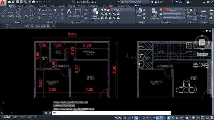Toggle polar tracking in status bar
214x120 pixels.
pos(144,118)
